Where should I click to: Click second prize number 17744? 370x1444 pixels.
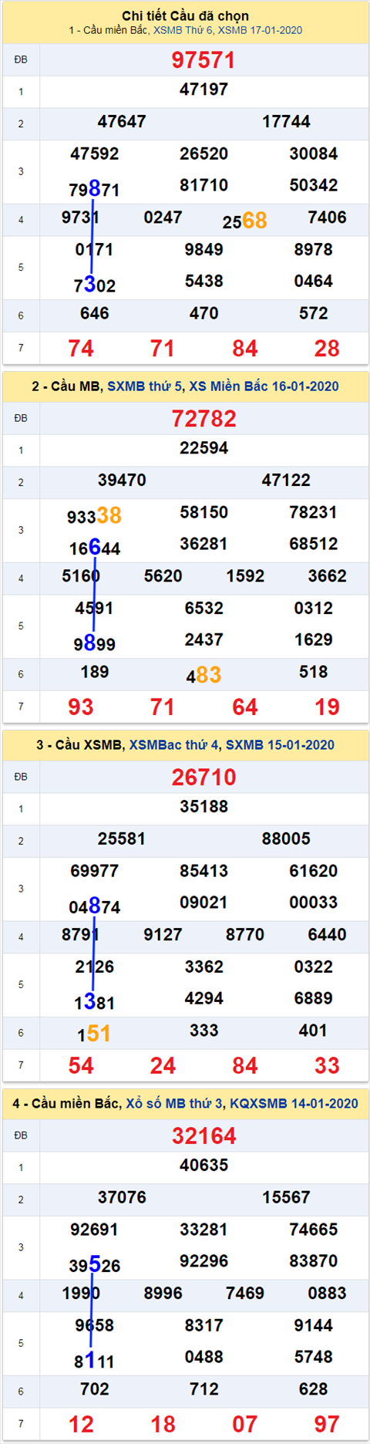[x=286, y=121]
